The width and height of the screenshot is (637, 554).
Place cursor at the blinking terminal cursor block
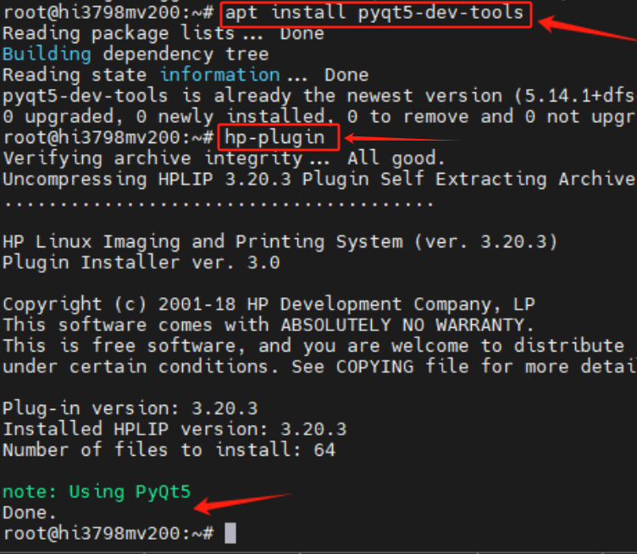(x=230, y=534)
